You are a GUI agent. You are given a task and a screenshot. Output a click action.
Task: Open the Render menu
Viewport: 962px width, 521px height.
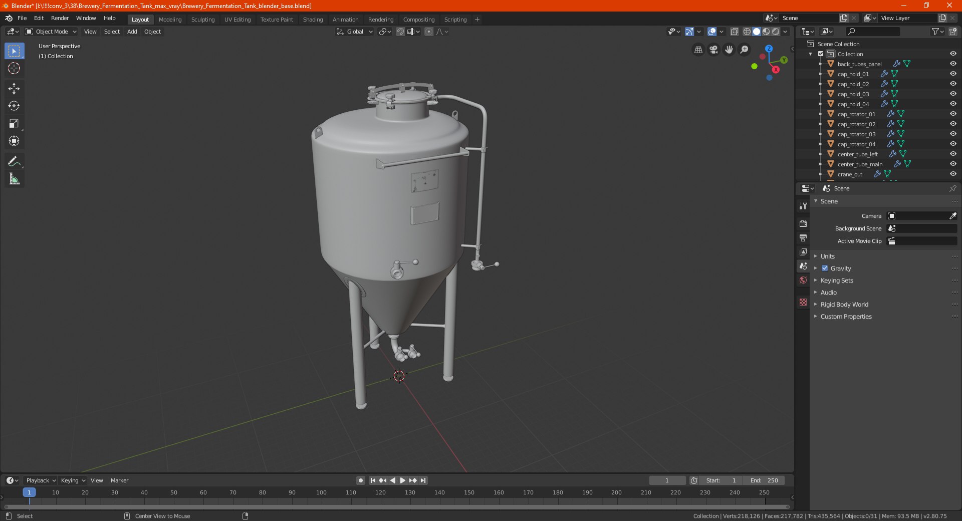(x=60, y=19)
